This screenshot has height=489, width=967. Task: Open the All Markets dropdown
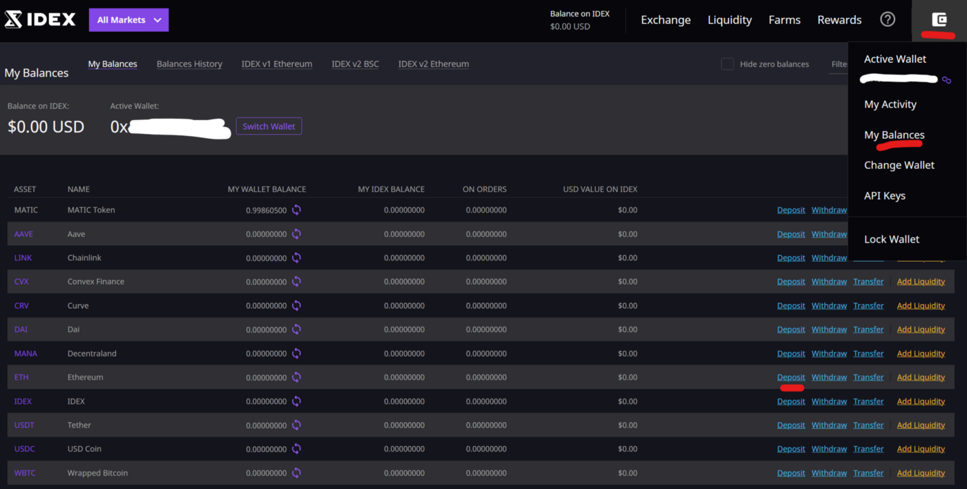[128, 20]
